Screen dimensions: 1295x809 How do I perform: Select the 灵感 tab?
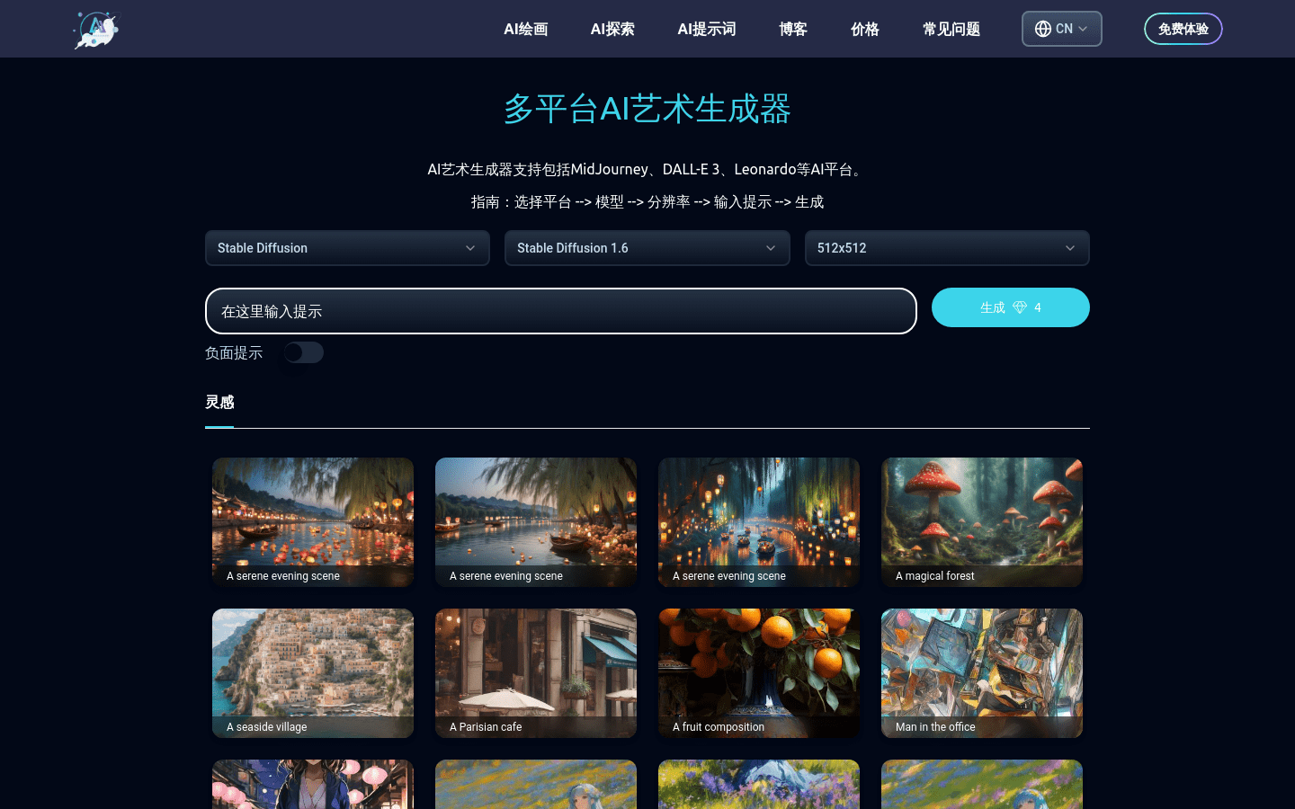click(219, 402)
